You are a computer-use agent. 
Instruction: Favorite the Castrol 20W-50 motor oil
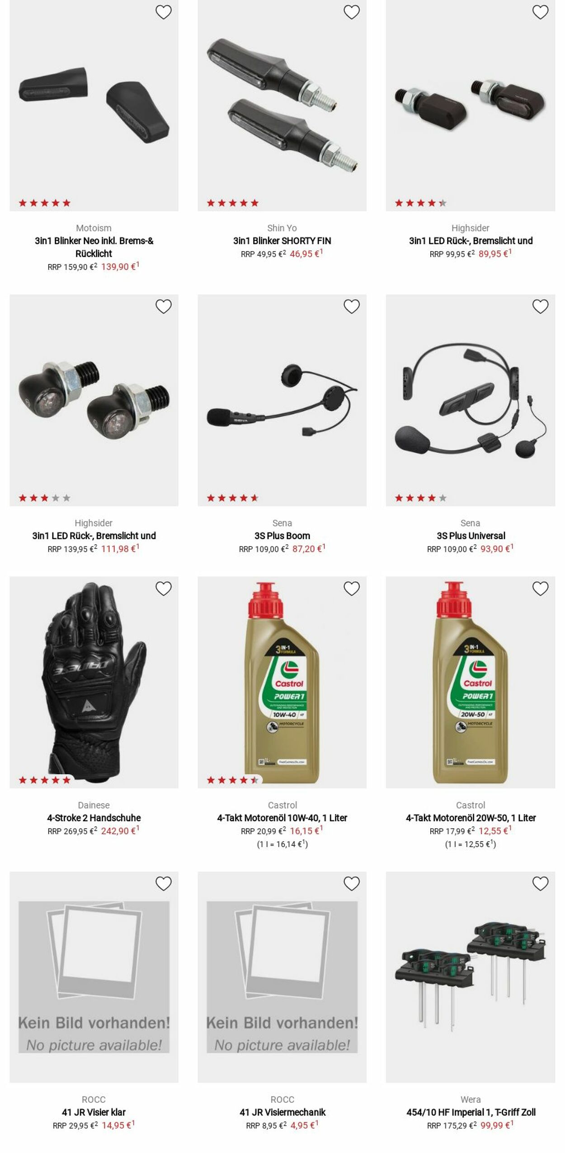click(540, 588)
